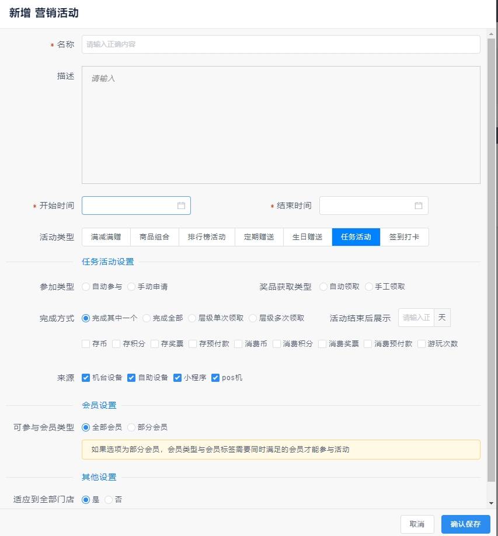Click the 结束时间 date field
The width and height of the screenshot is (498, 536).
pyautogui.click(x=374, y=206)
